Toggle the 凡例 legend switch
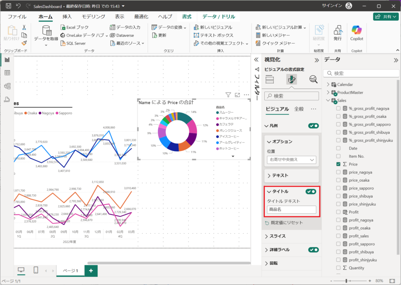 pyautogui.click(x=313, y=126)
